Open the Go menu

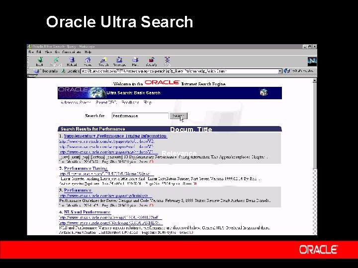pos(57,52)
